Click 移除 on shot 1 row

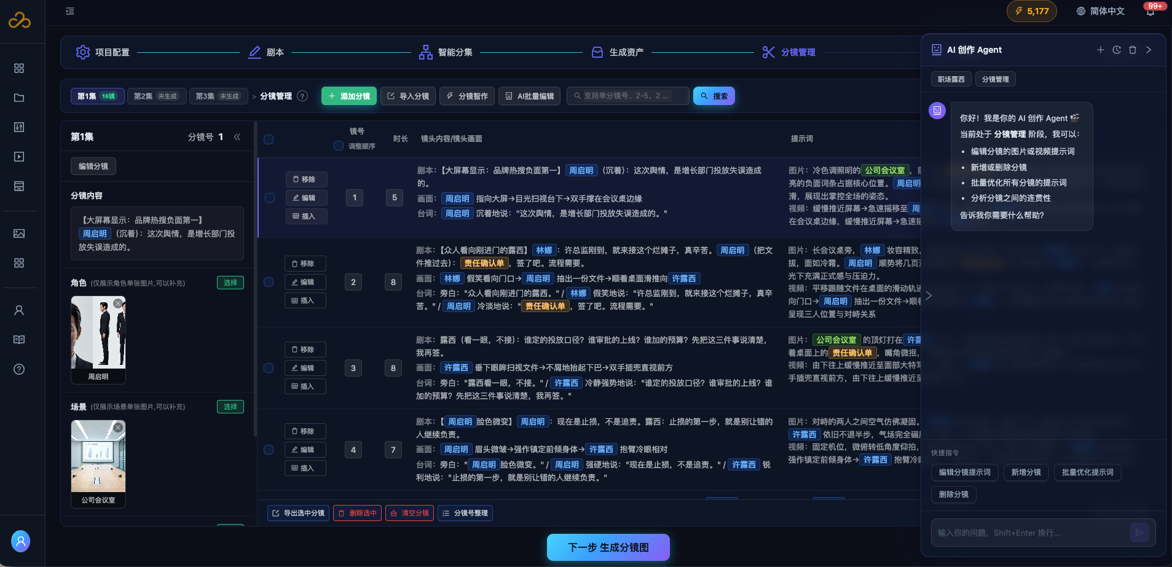(307, 179)
